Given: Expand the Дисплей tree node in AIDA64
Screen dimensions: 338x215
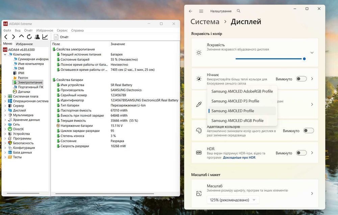Looking at the screenshot, I should tap(5, 110).
